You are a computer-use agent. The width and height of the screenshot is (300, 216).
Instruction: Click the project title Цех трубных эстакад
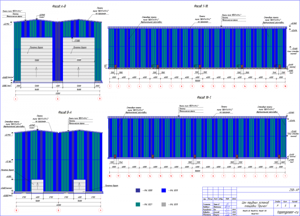pos(255,204)
